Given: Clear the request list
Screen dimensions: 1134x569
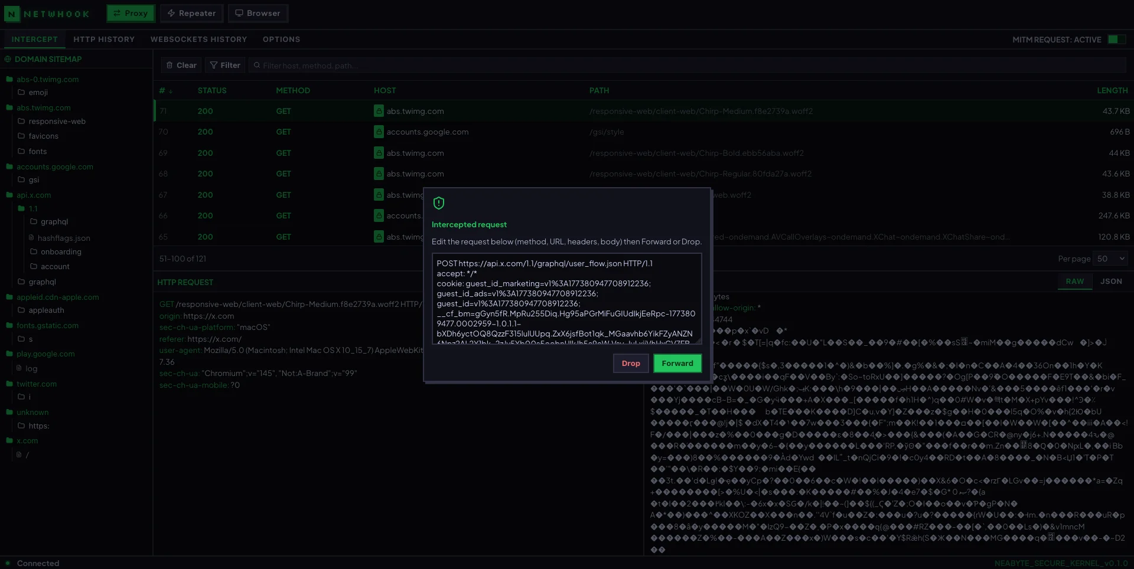Looking at the screenshot, I should tap(181, 65).
